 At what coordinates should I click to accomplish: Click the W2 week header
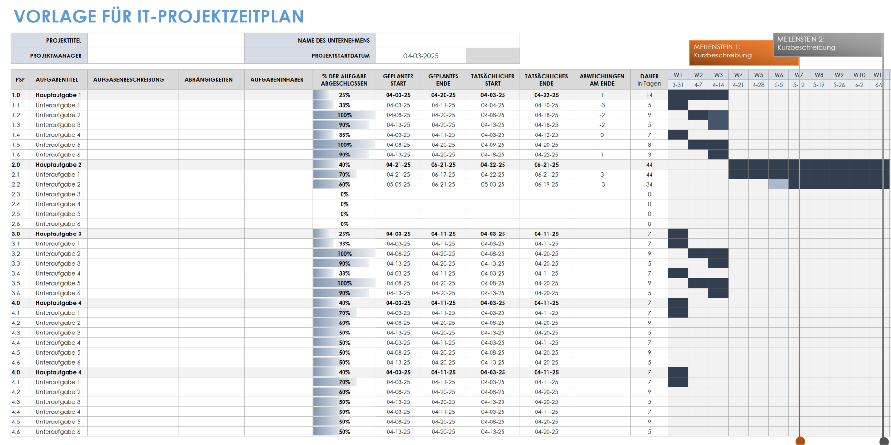(698, 75)
